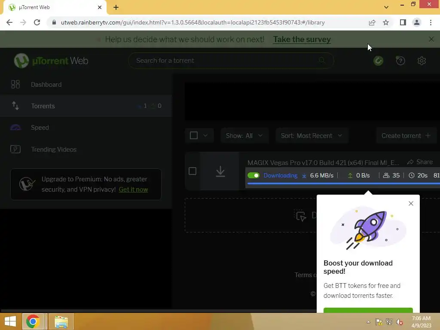Tick the select-all torrents checkbox

pyautogui.click(x=194, y=135)
